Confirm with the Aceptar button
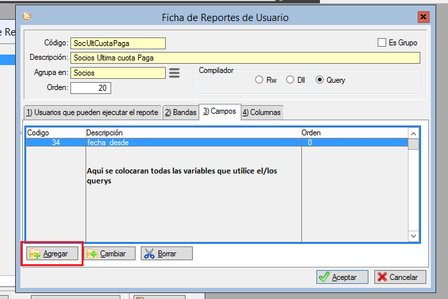 (342, 277)
